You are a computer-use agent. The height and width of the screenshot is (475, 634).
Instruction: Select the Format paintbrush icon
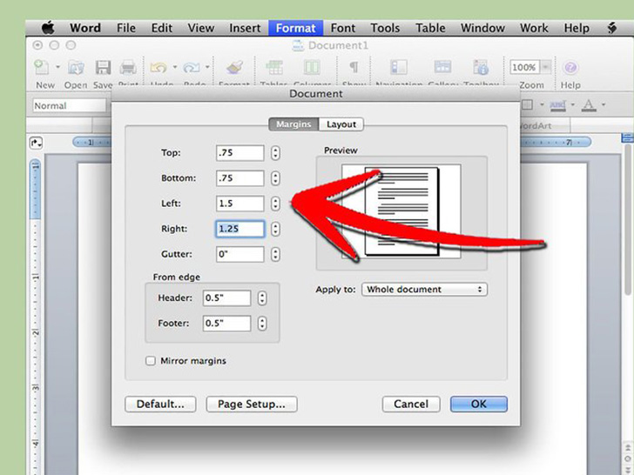tap(234, 67)
